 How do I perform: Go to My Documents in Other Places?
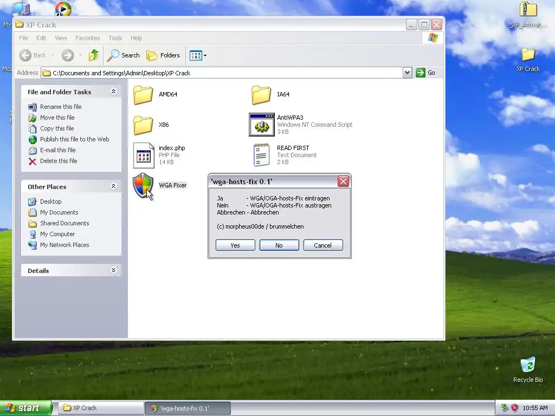click(59, 212)
